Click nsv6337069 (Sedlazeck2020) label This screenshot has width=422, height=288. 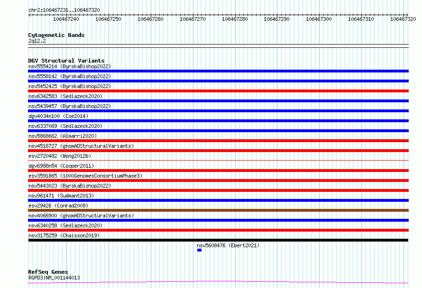65,126
